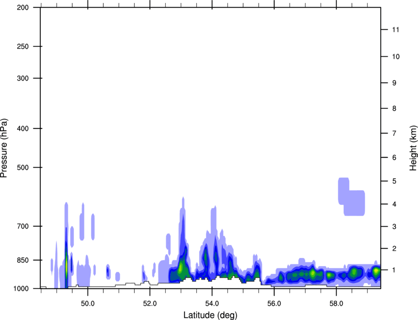Click the 500 pressure tick label
This screenshot has width=418, height=320.
click(x=23, y=167)
